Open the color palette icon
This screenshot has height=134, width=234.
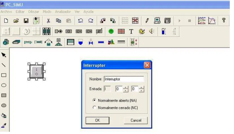pyautogui.click(x=142, y=31)
